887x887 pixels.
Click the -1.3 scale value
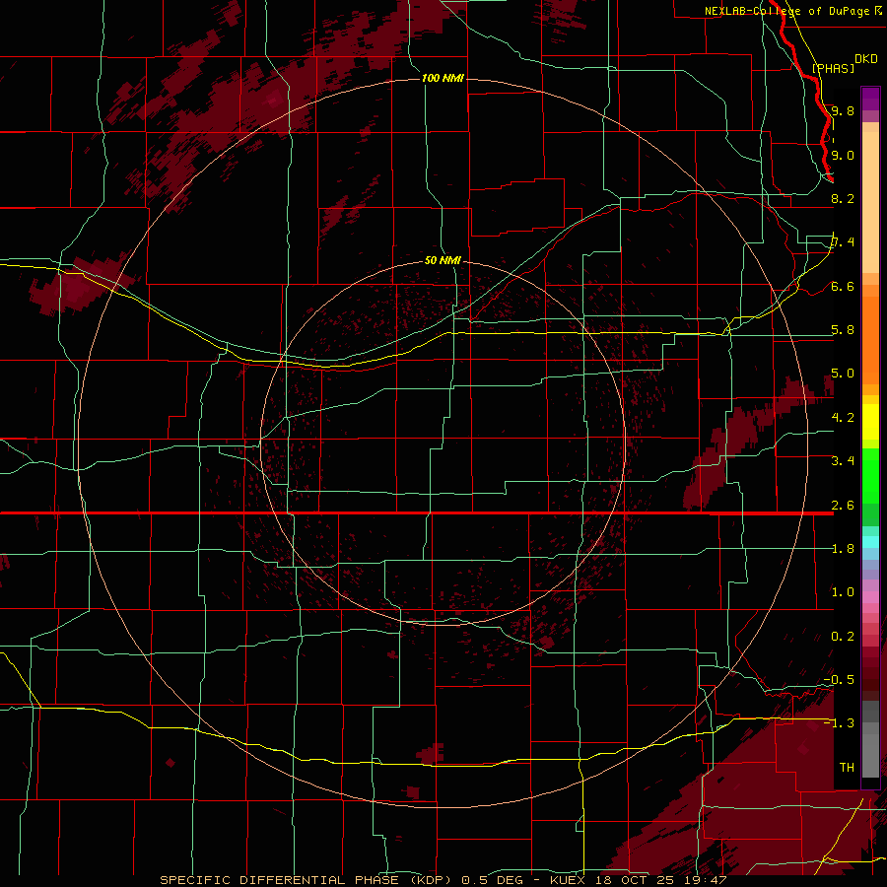[839, 723]
